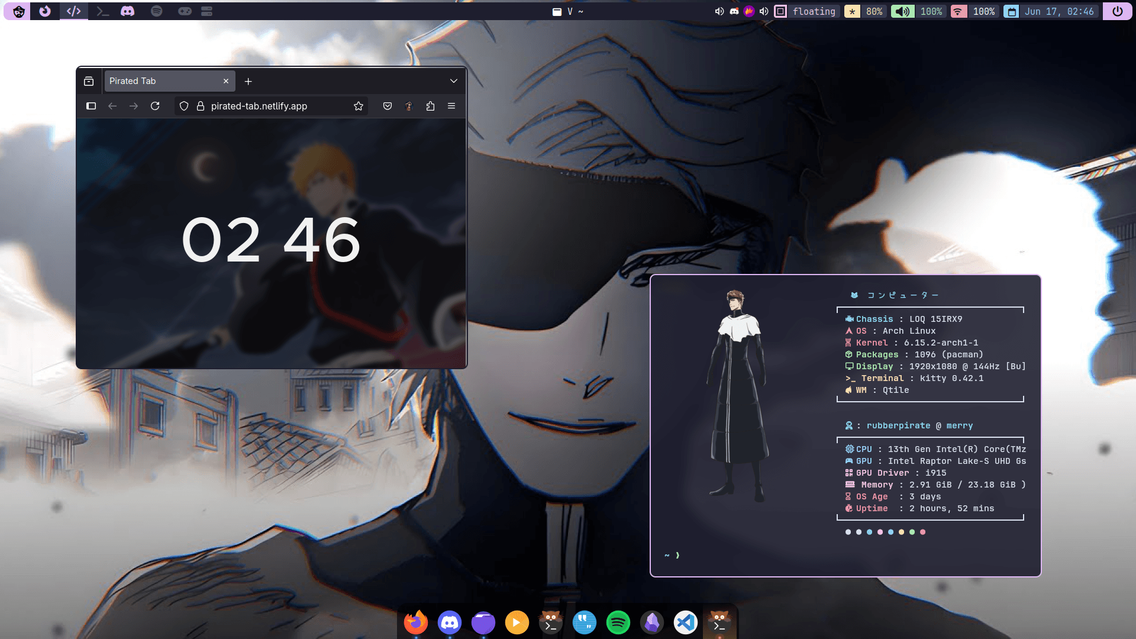
Task: Click the green color dot in terminal palette
Action: click(912, 532)
